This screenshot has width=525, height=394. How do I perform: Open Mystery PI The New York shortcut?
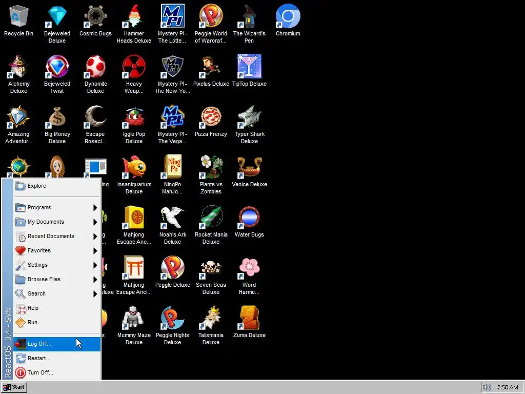click(172, 66)
